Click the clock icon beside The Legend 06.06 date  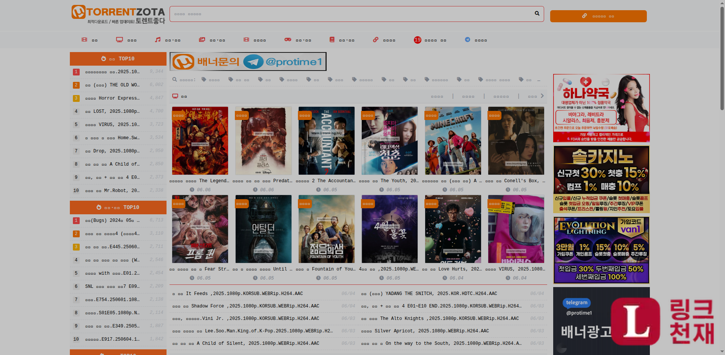(192, 190)
